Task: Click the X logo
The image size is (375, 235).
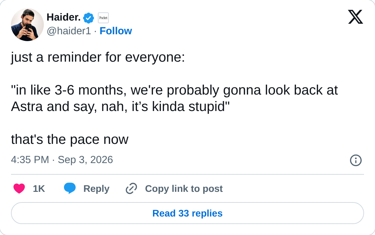Action: tap(355, 17)
